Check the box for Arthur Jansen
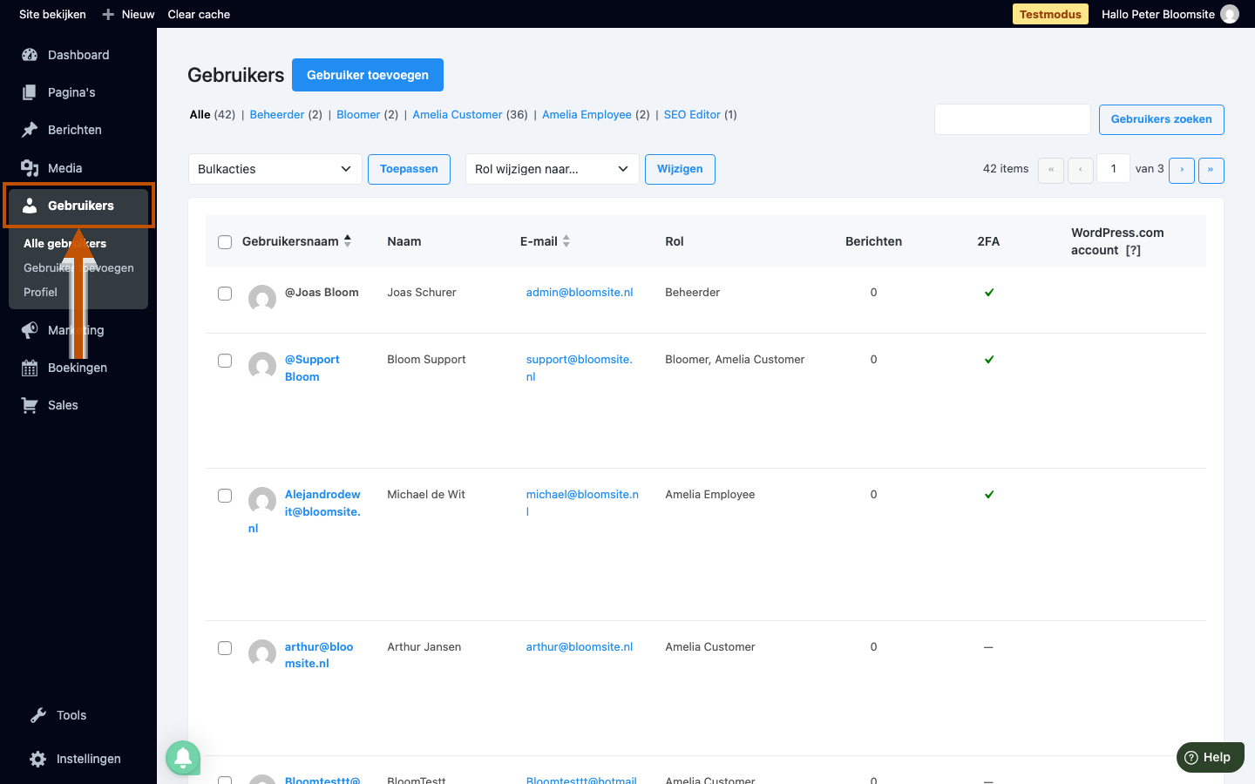This screenshot has height=784, width=1255. (x=225, y=648)
